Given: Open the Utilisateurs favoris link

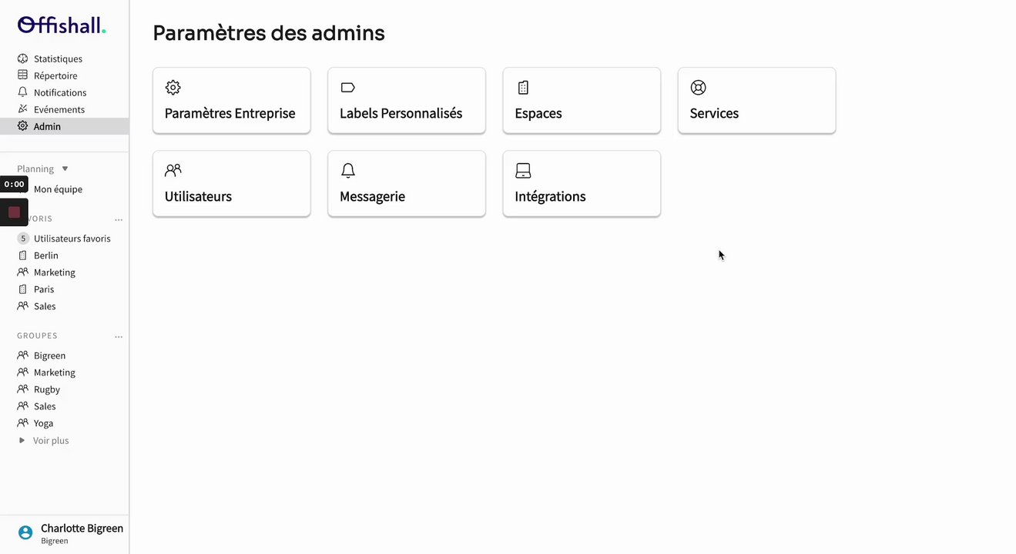Looking at the screenshot, I should [x=72, y=239].
